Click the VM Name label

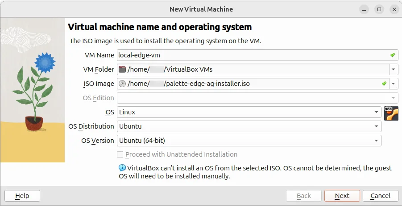coord(99,55)
